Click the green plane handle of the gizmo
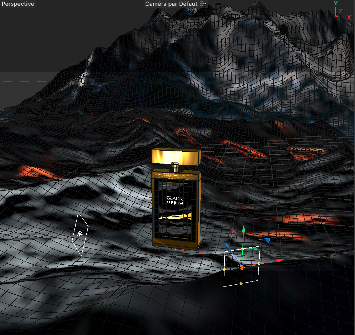Image resolution: width=355 pixels, height=335 pixels. [256, 249]
